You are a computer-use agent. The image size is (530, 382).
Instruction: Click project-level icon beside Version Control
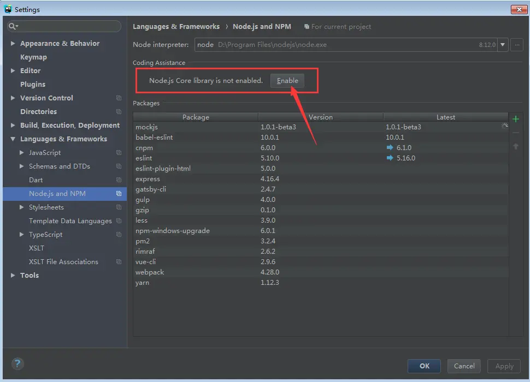[x=119, y=98]
